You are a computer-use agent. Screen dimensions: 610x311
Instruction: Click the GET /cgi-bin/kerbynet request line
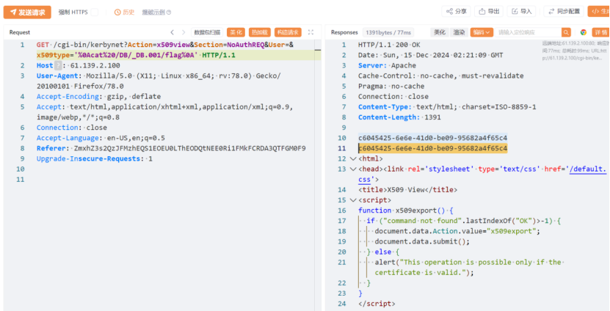coord(165,45)
